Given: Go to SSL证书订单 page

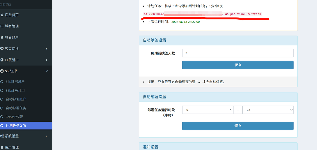Looking at the screenshot, I should pyautogui.click(x=15, y=91).
